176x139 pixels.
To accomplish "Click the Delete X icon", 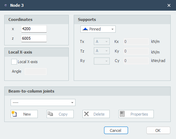I will pos(86,114).
